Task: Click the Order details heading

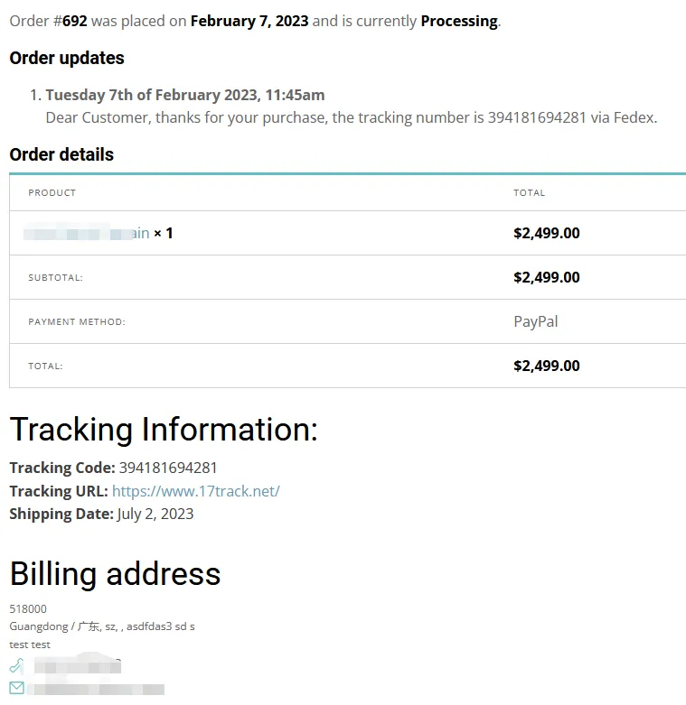Action: 61,154
